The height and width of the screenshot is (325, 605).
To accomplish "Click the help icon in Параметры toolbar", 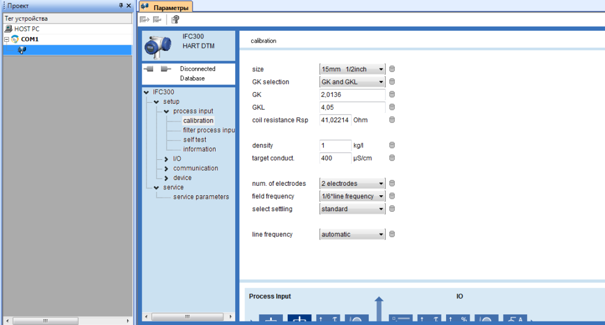I will pyautogui.click(x=175, y=19).
